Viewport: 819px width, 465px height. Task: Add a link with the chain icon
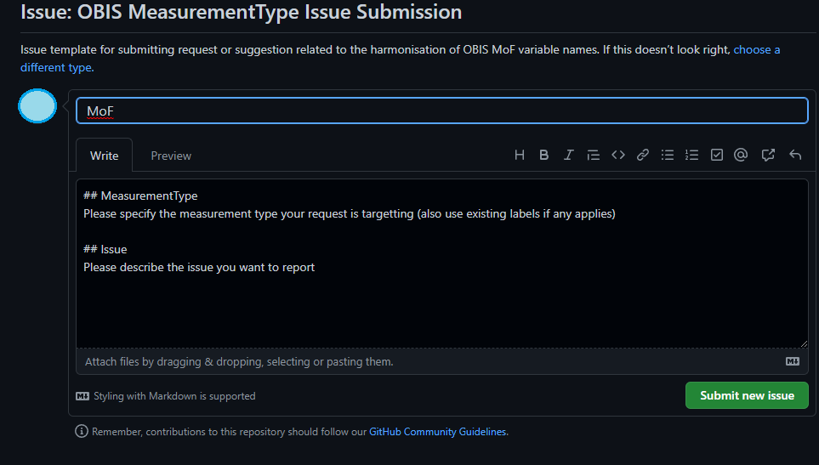(642, 155)
